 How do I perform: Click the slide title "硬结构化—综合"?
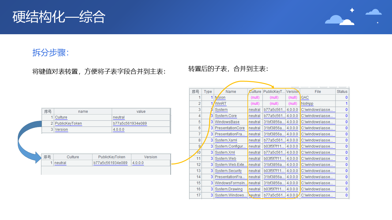[x=59, y=17]
